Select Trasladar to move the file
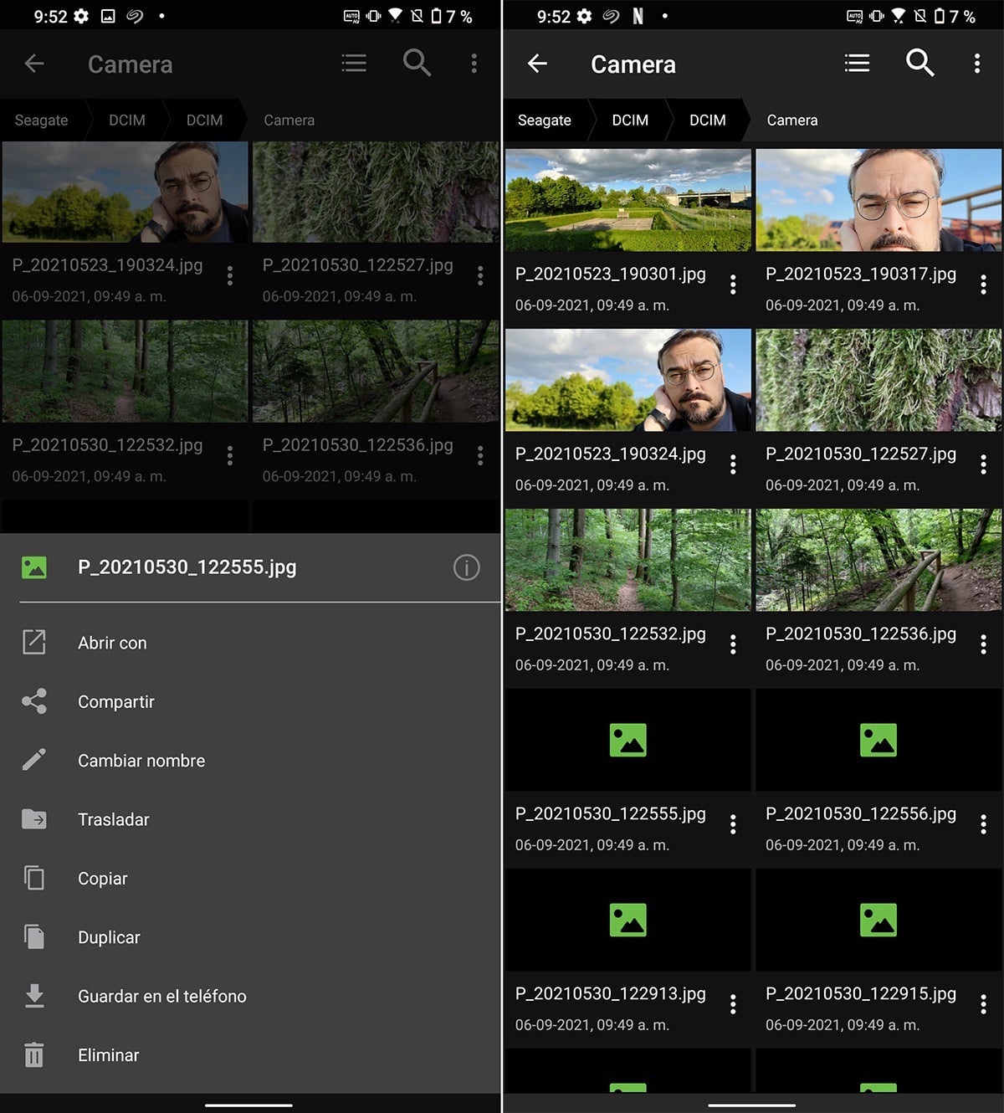Viewport: 1004px width, 1113px height. tap(114, 819)
